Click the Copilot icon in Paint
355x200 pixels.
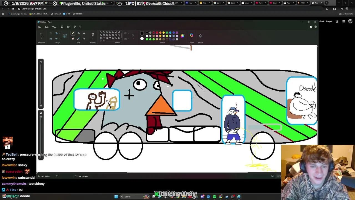tap(191, 35)
